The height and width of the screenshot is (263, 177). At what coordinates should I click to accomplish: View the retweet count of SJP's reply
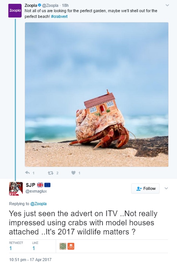[x=11, y=248]
